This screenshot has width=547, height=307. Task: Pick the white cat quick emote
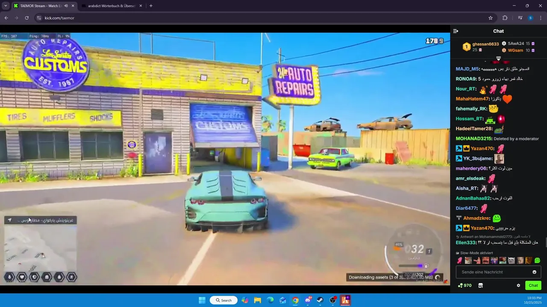(511, 261)
